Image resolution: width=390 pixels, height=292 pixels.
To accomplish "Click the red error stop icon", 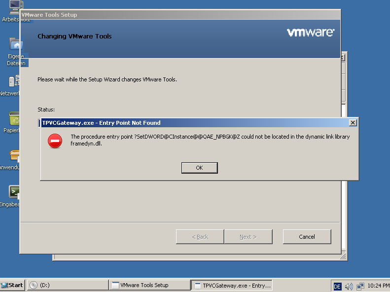I will (55, 141).
